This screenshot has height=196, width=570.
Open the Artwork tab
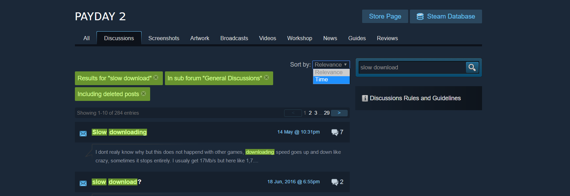coord(200,38)
